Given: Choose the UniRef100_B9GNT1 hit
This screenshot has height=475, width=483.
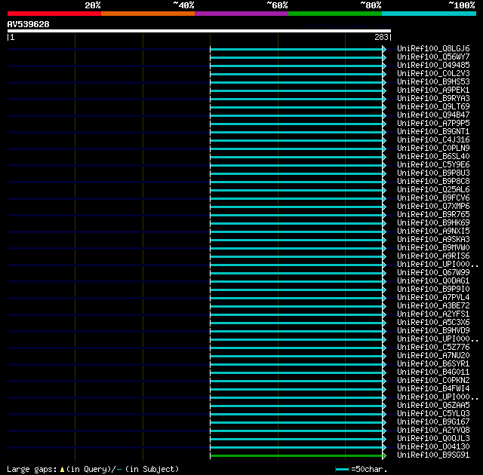Looking at the screenshot, I should coord(433,132).
